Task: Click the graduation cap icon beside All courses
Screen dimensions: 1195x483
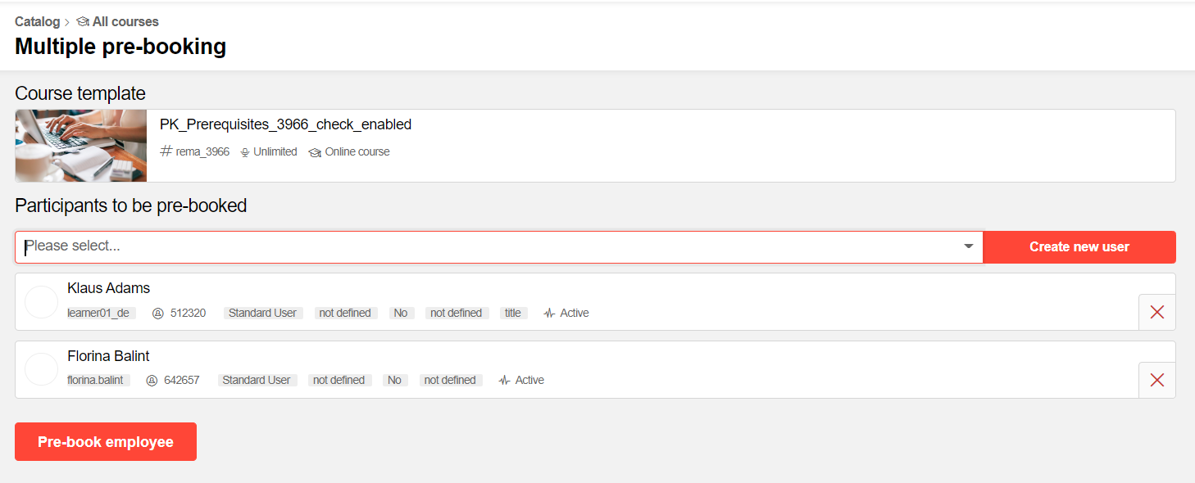Action: click(x=83, y=22)
